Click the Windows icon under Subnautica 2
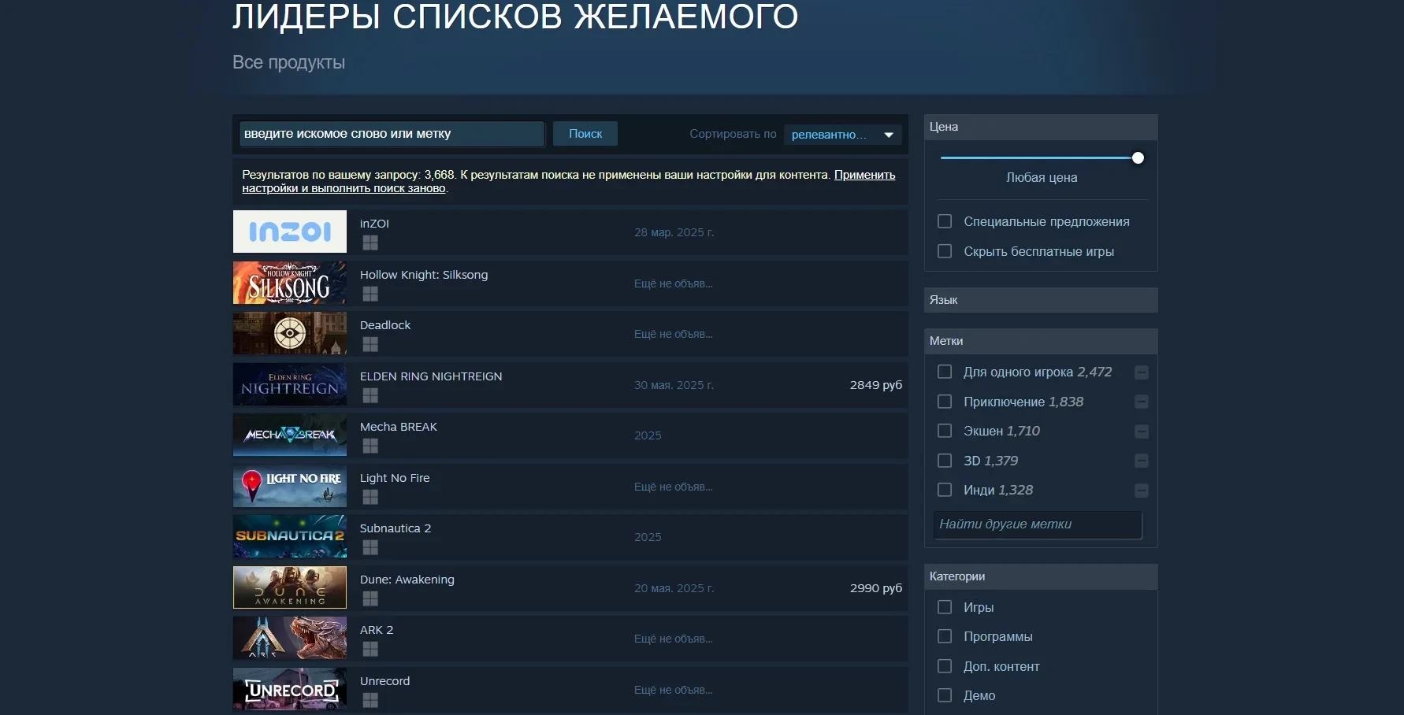 click(x=370, y=547)
